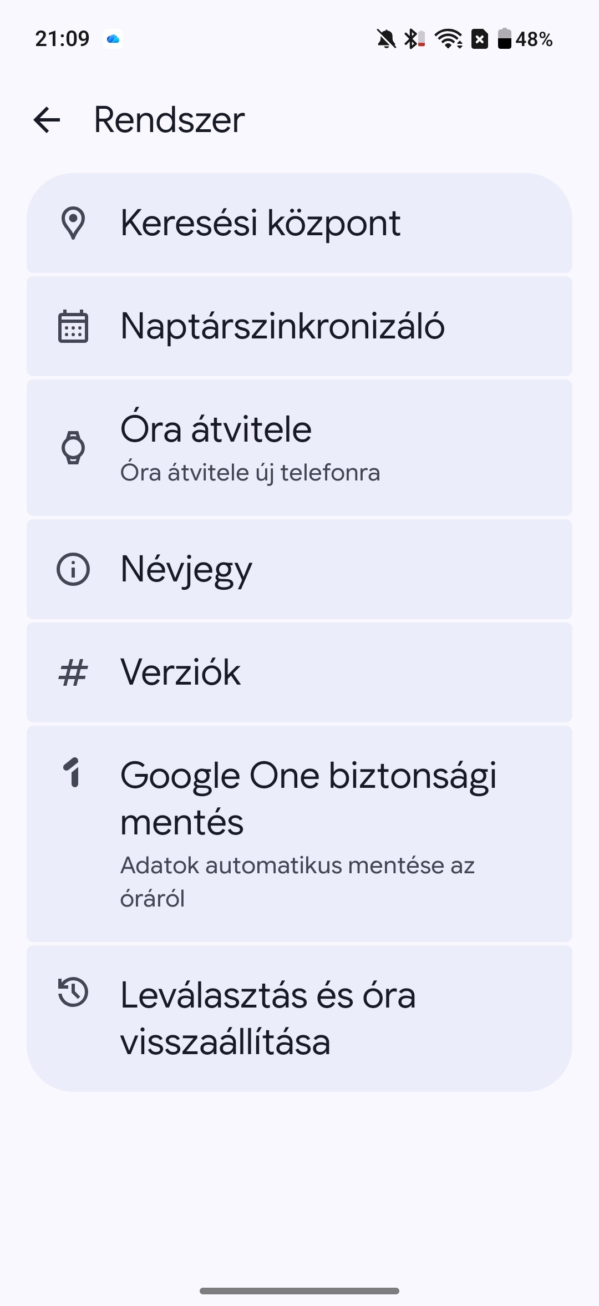Image resolution: width=599 pixels, height=1306 pixels.
Task: Tap the Google One logo icon
Action: pos(73,772)
